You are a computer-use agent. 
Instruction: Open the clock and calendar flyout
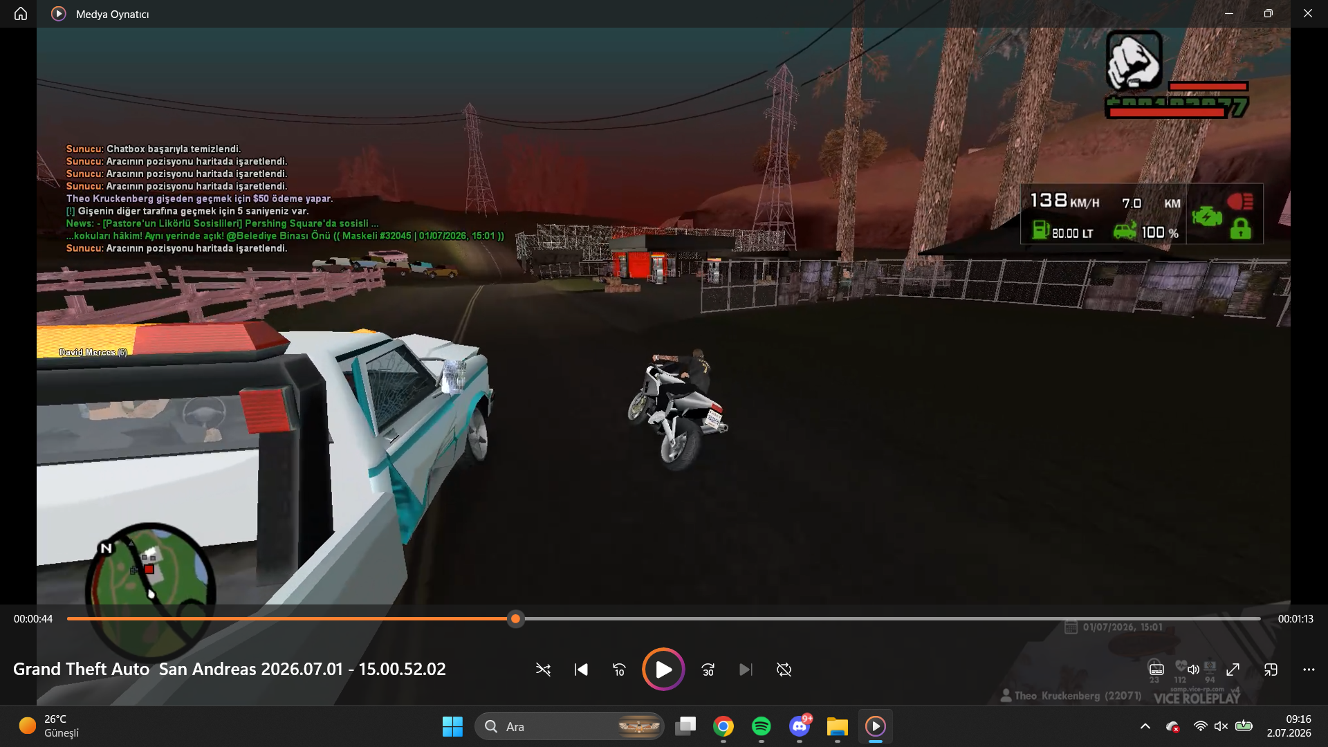tap(1289, 726)
